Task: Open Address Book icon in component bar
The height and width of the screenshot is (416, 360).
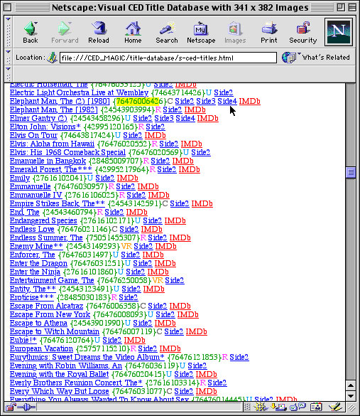Action: (x=316, y=407)
